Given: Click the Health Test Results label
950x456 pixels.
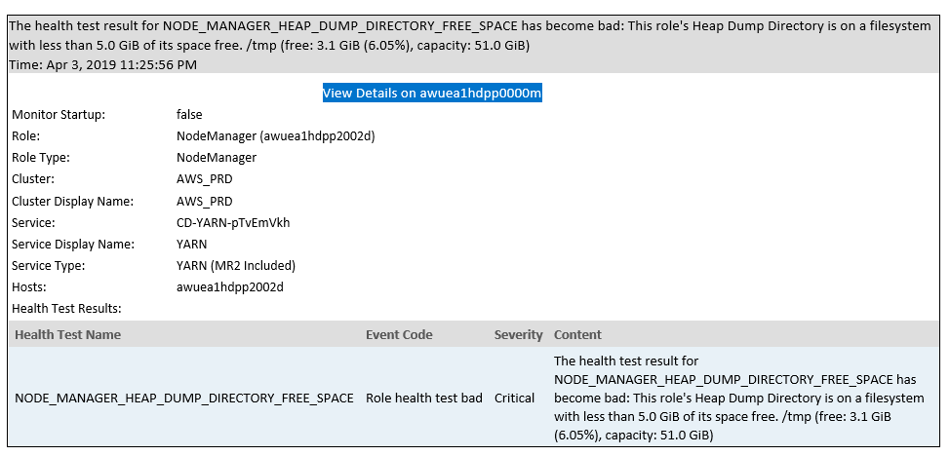Looking at the screenshot, I should click(66, 309).
